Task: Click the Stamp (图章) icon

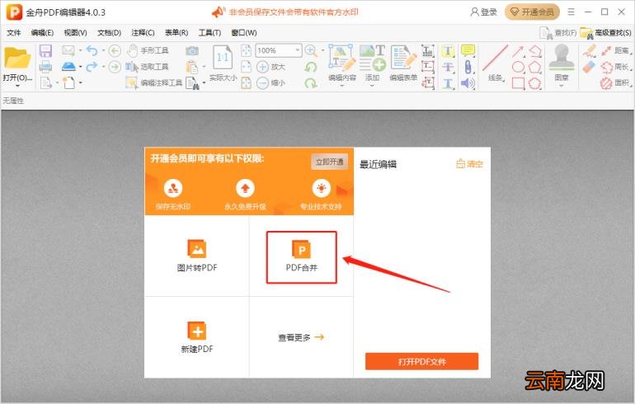Action: coord(562,57)
